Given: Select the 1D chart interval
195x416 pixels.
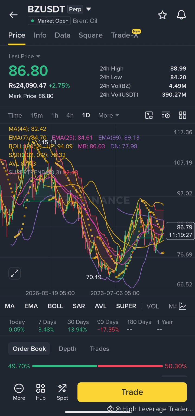Looking at the screenshot, I should (86, 115).
